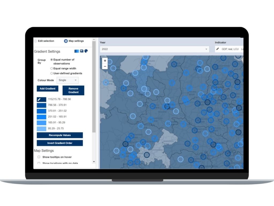Viewport: 274px width, 206px height.
Task: Zoom out of the map with the minus control
Action: (105, 66)
